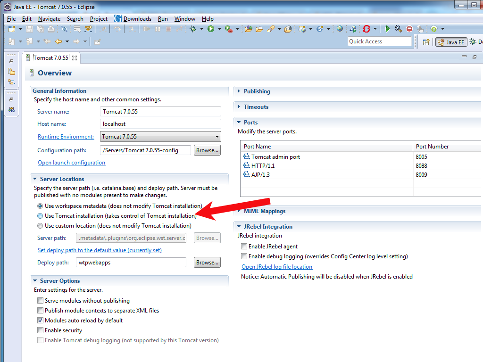Image resolution: width=483 pixels, height=362 pixels.
Task: Click the New wizard toolbar icon
Action: (12, 29)
